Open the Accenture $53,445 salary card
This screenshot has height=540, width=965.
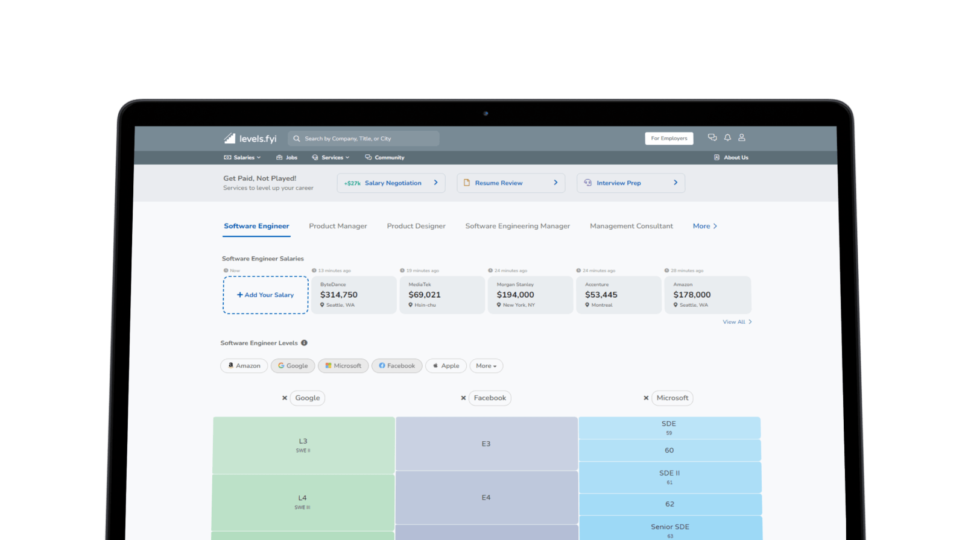619,295
